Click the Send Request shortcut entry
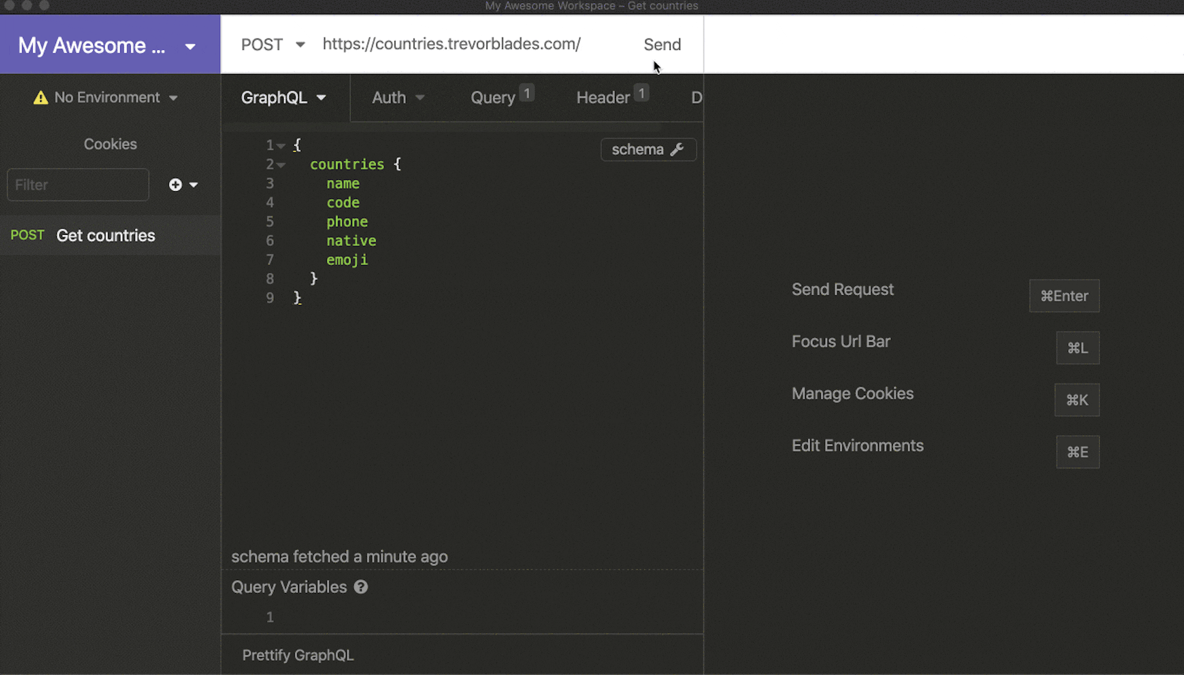The height and width of the screenshot is (675, 1184). (x=842, y=289)
